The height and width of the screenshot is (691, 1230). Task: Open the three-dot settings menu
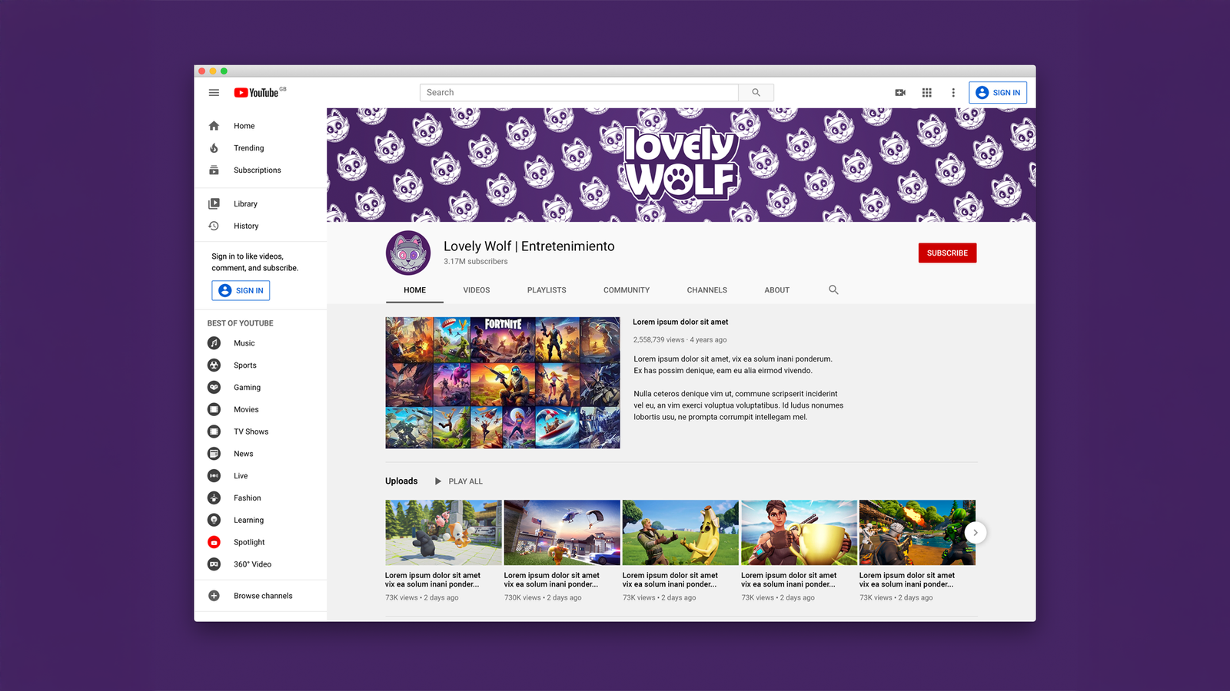click(x=953, y=93)
